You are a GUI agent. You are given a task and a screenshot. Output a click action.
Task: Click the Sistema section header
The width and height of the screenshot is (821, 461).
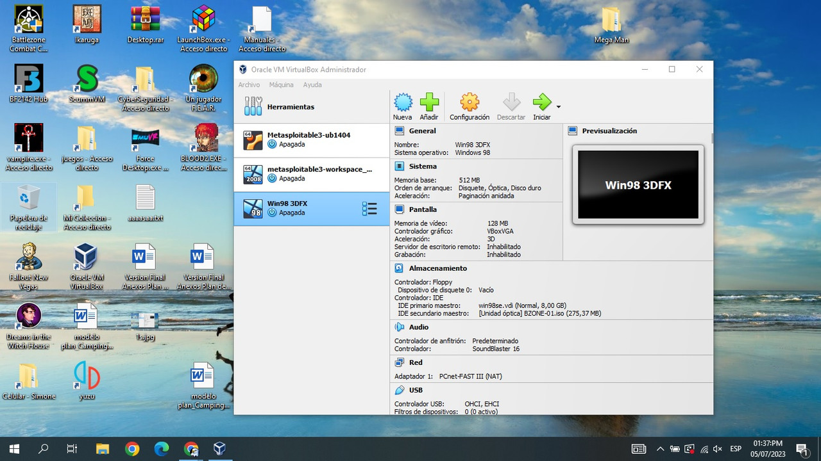[423, 166]
